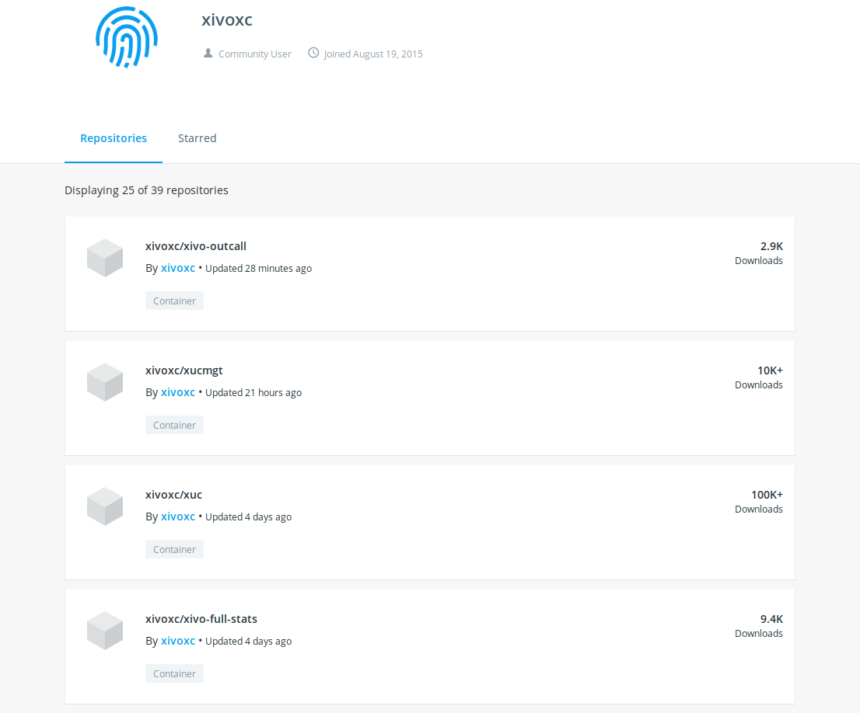The width and height of the screenshot is (860, 713).
Task: Click the xivoxc author link under xivo-full-stats
Action: pyautogui.click(x=178, y=641)
